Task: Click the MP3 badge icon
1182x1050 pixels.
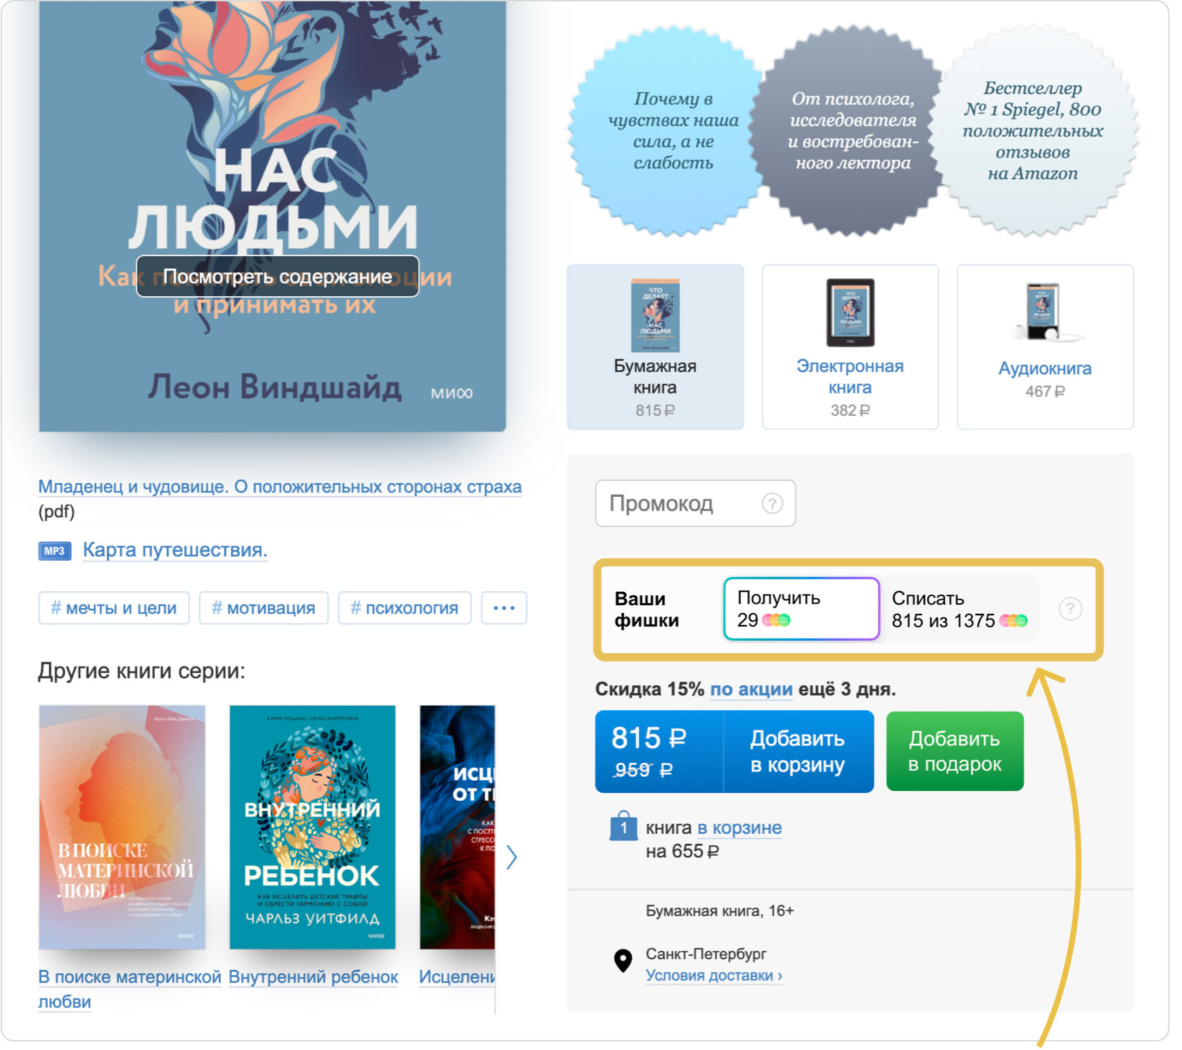Action: click(54, 551)
